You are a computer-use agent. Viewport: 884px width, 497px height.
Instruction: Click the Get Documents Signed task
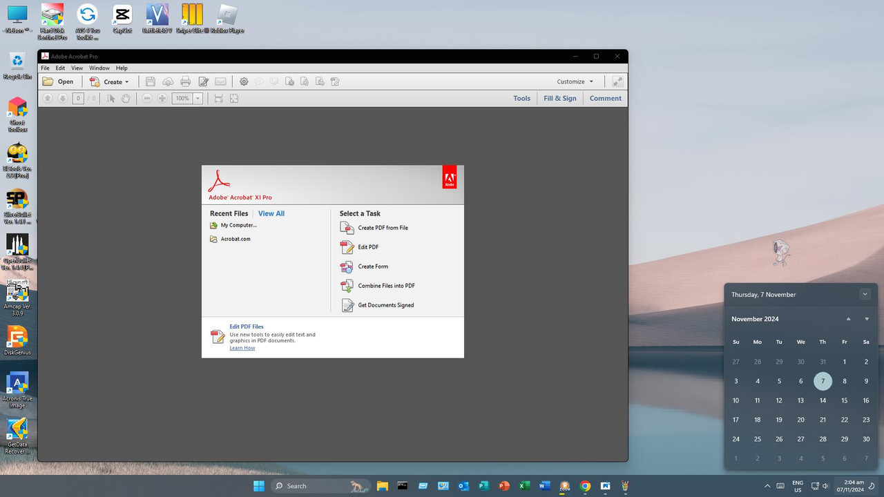376,305
